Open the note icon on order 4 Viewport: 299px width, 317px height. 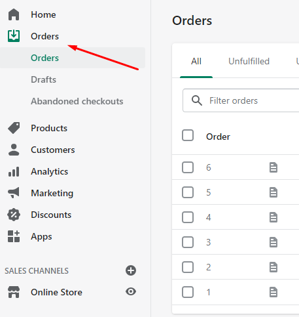(273, 217)
